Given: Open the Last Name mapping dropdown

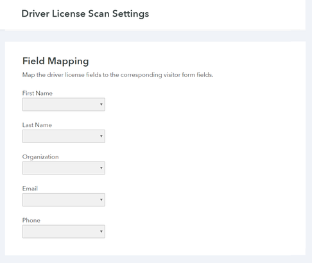Looking at the screenshot, I should pyautogui.click(x=64, y=136).
